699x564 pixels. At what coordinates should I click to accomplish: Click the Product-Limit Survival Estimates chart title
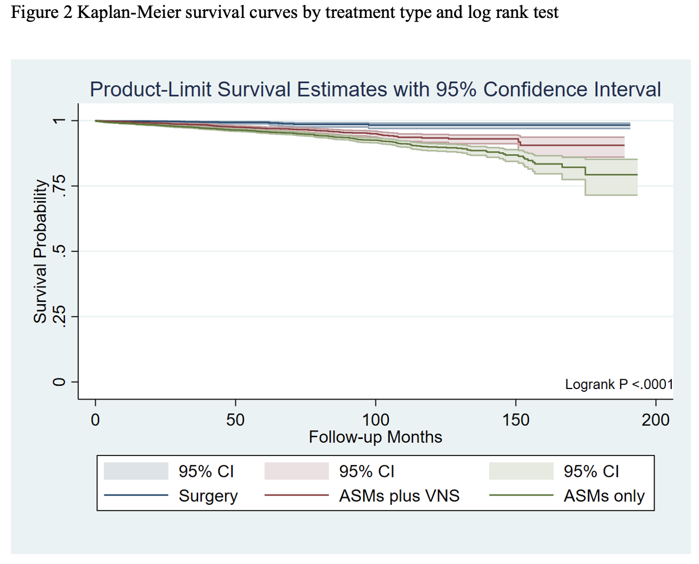[375, 90]
